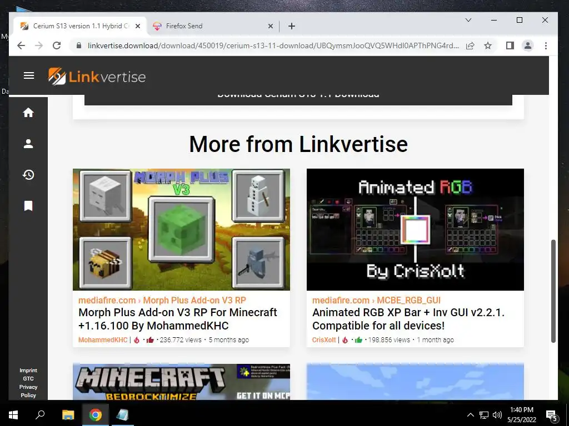Image resolution: width=569 pixels, height=426 pixels.
Task: Click the page vertical scrollbar thumb
Action: 553,291
